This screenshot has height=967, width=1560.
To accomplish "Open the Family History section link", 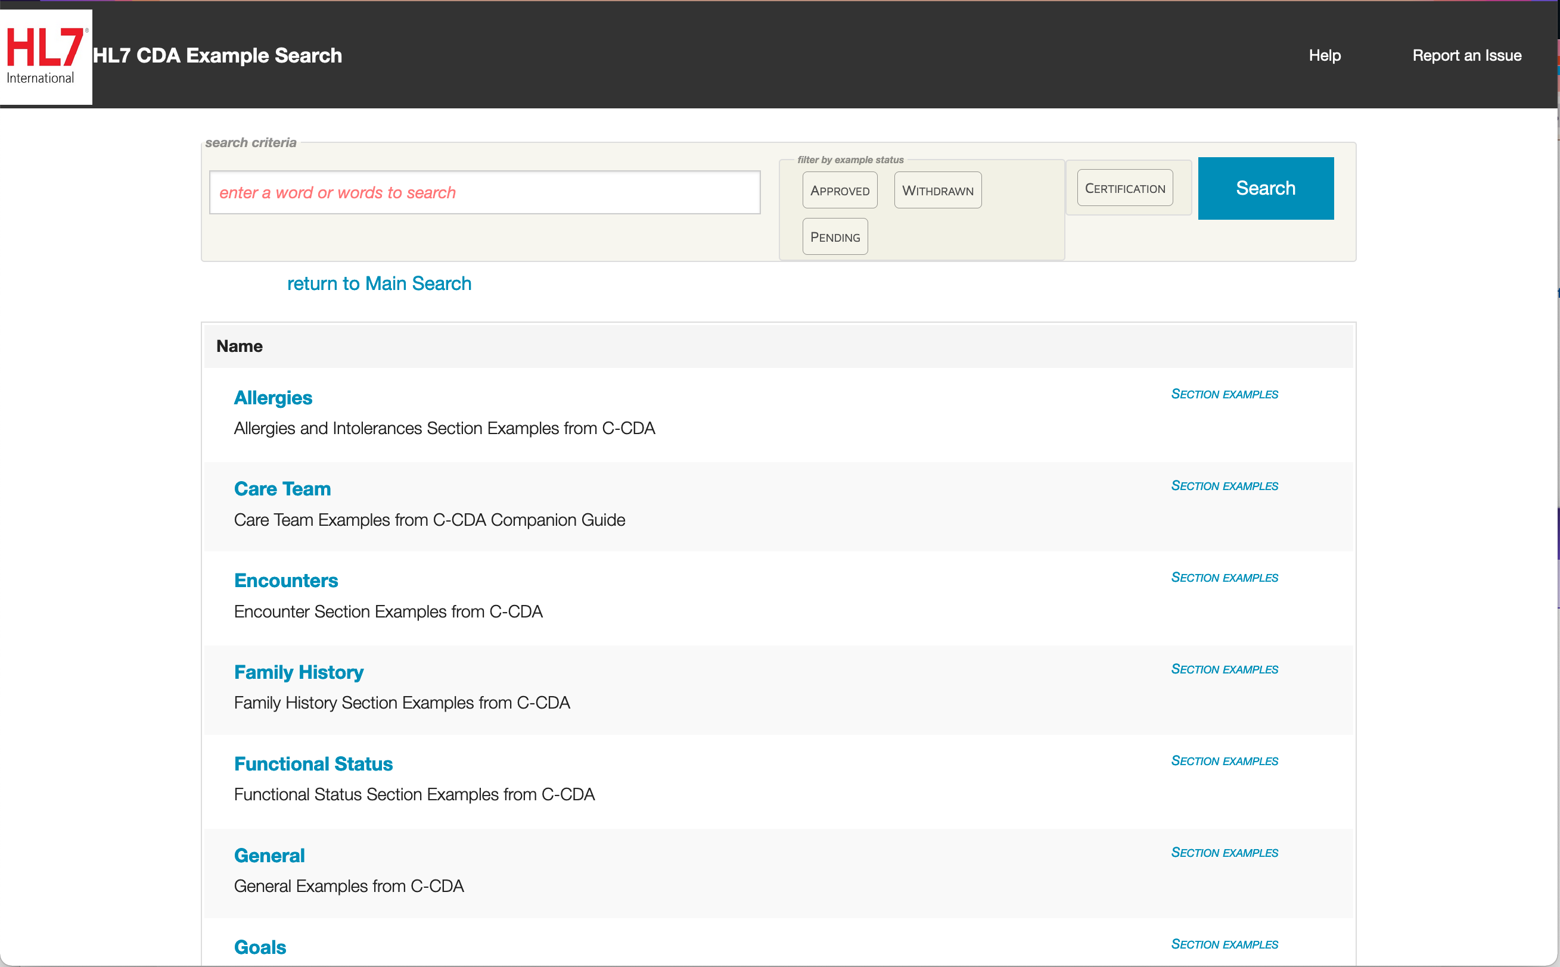I will pos(299,672).
